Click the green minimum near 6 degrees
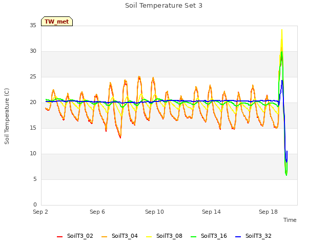 286,175
